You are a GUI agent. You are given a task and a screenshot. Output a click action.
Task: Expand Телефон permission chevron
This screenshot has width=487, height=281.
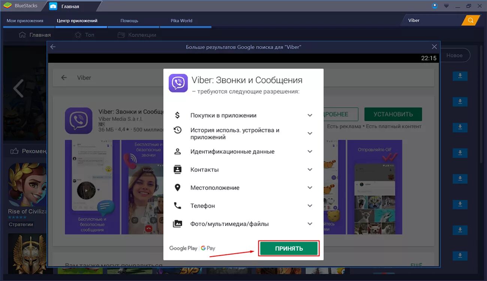click(310, 206)
